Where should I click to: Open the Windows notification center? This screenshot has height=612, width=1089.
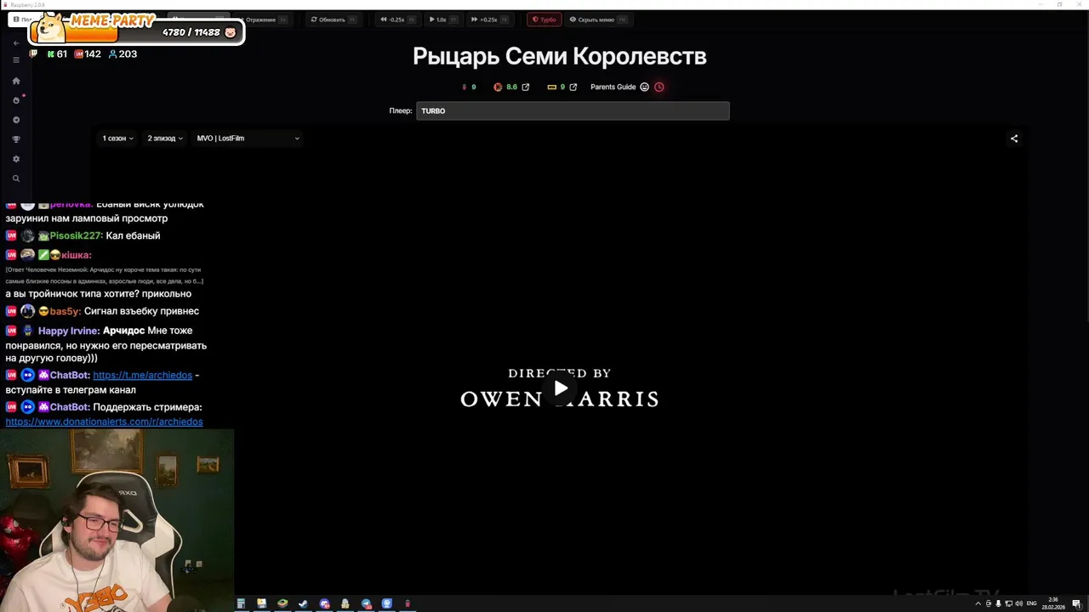pyautogui.click(x=1076, y=603)
